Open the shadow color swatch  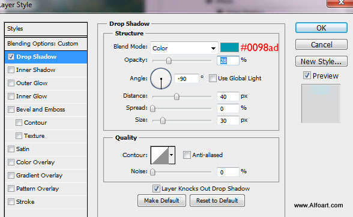coord(229,47)
